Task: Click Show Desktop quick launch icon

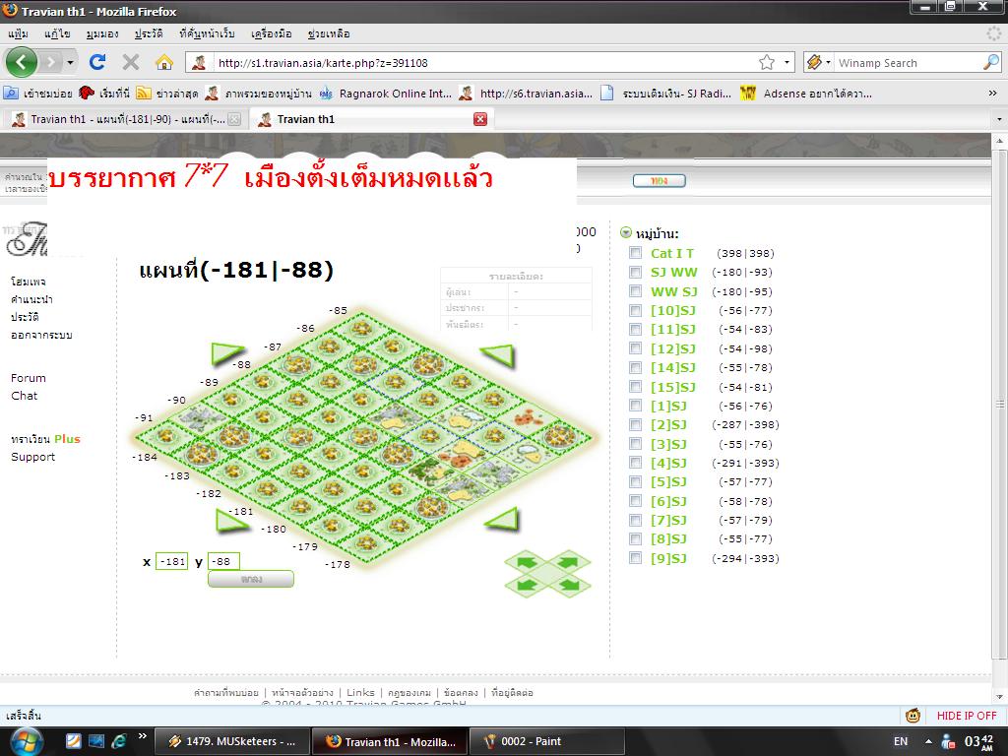Action: point(96,741)
